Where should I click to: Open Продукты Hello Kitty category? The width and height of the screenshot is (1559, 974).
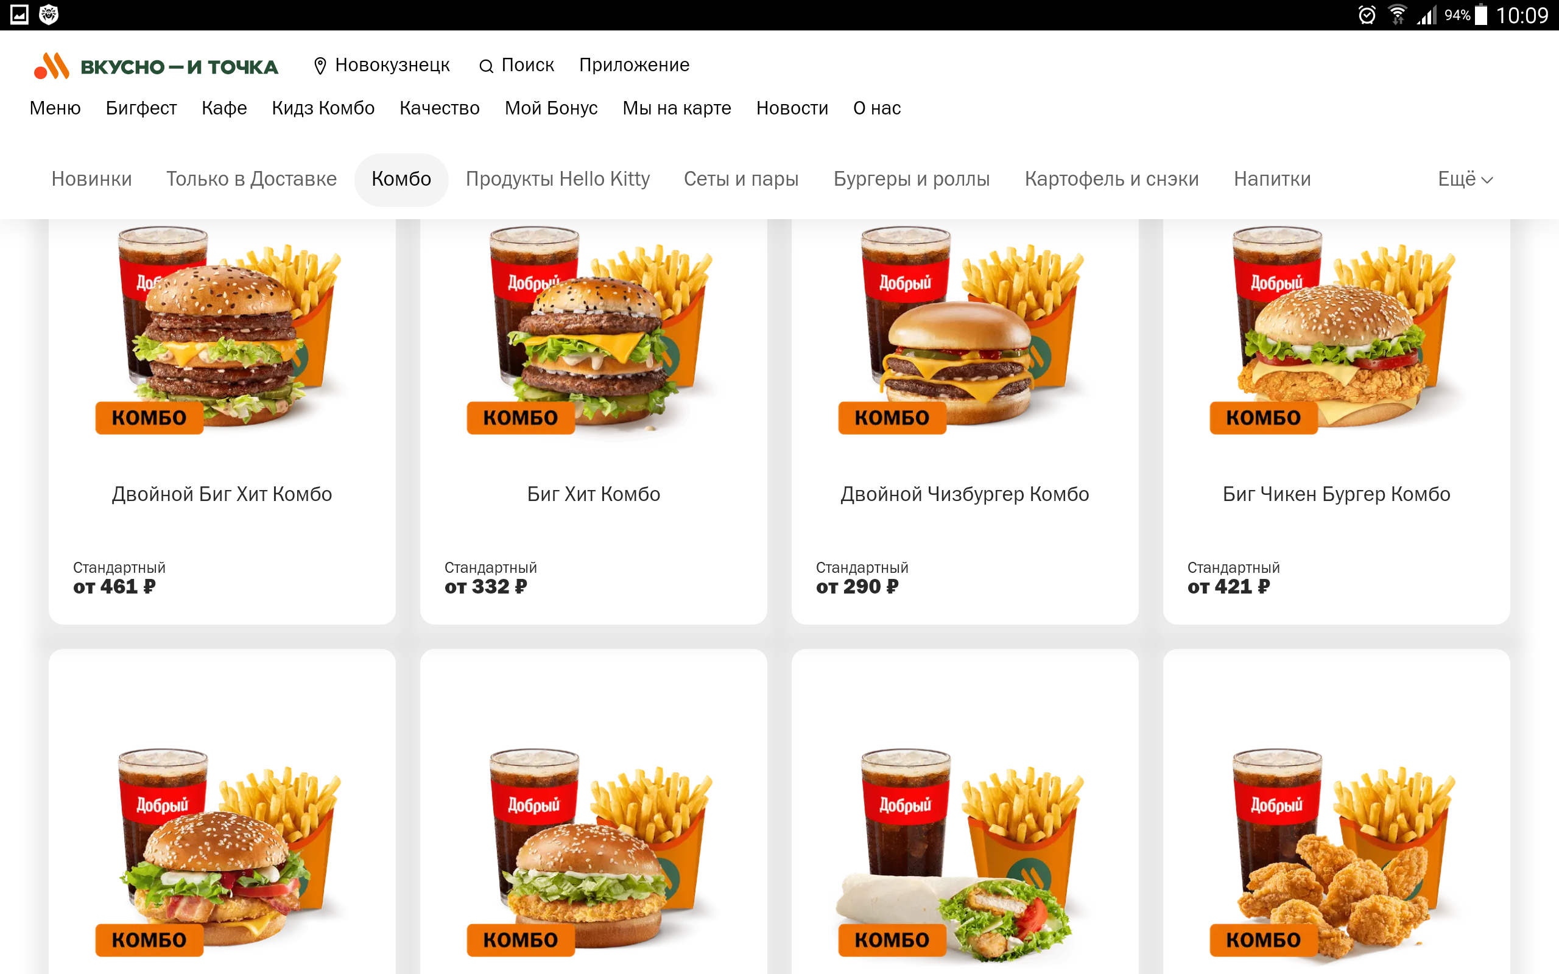click(557, 179)
